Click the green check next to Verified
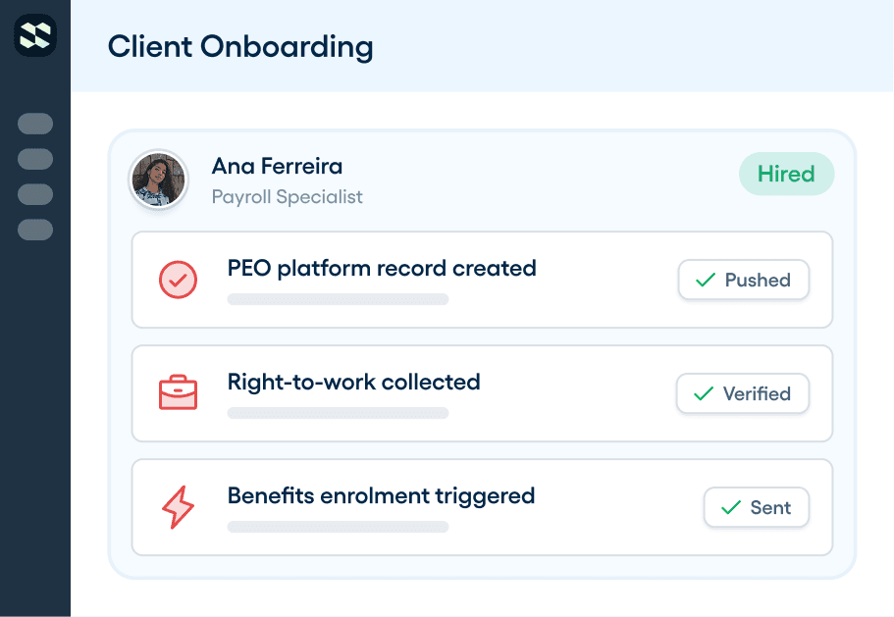 click(x=704, y=393)
